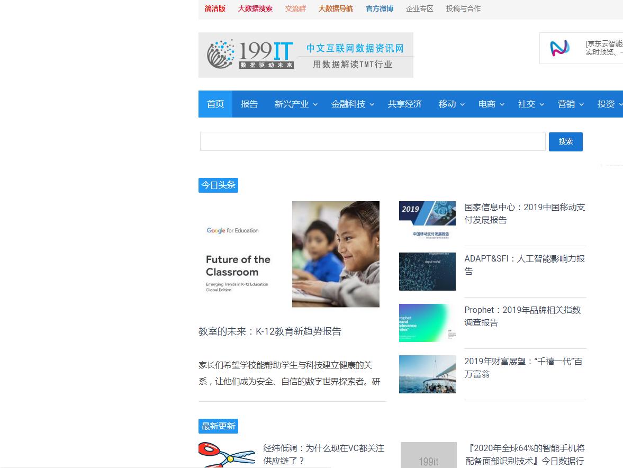Open the gray 199it placeholder thumbnail
The height and width of the screenshot is (468, 623).
coord(428,455)
